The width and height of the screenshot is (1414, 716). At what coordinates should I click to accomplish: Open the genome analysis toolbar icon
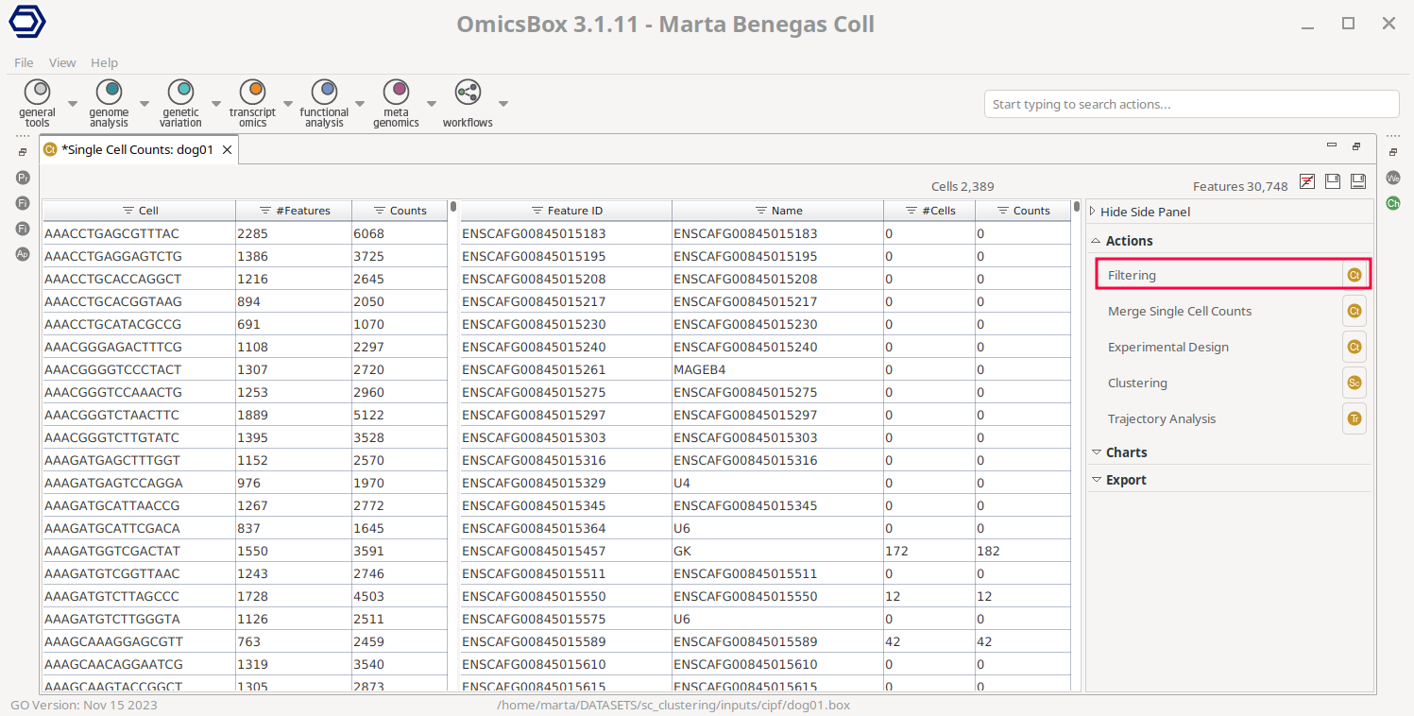[110, 94]
